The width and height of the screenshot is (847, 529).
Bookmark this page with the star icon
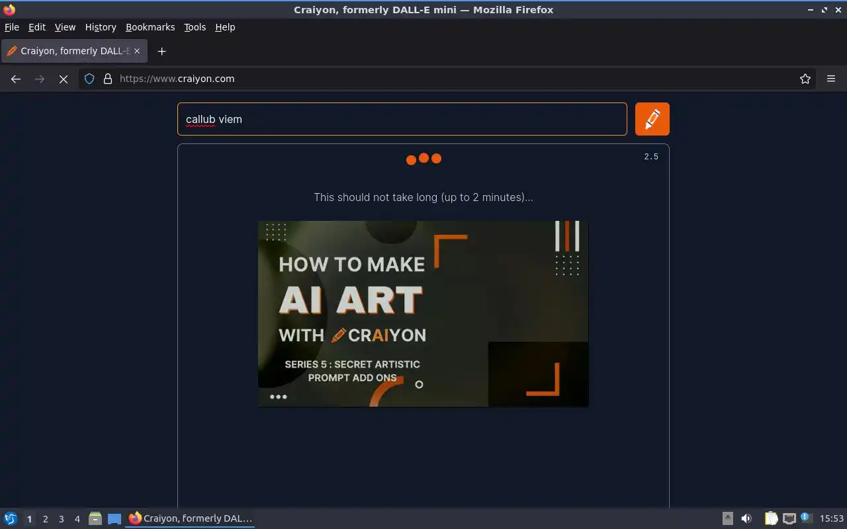[x=805, y=79]
